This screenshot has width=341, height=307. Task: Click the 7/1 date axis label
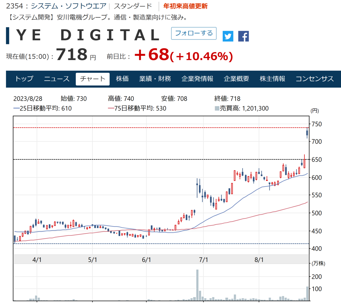203,260
